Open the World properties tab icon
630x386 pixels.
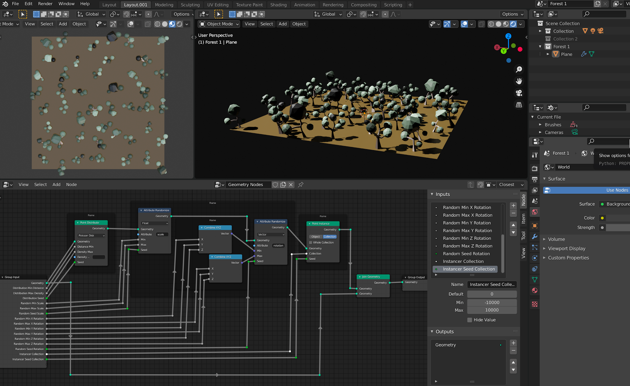click(535, 212)
